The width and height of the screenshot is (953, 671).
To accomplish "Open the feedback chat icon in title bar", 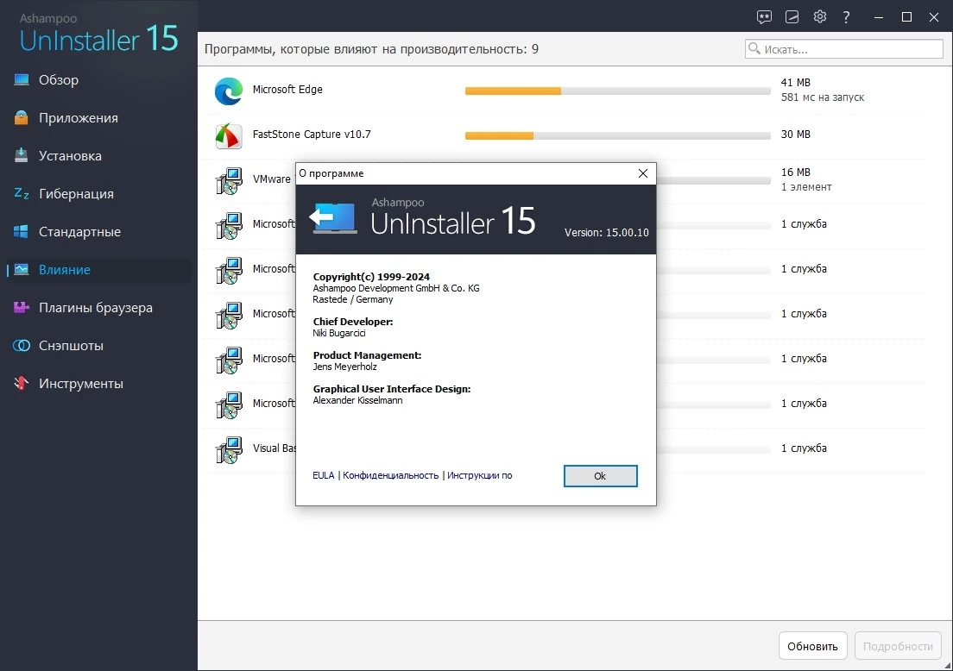I will pos(764,17).
